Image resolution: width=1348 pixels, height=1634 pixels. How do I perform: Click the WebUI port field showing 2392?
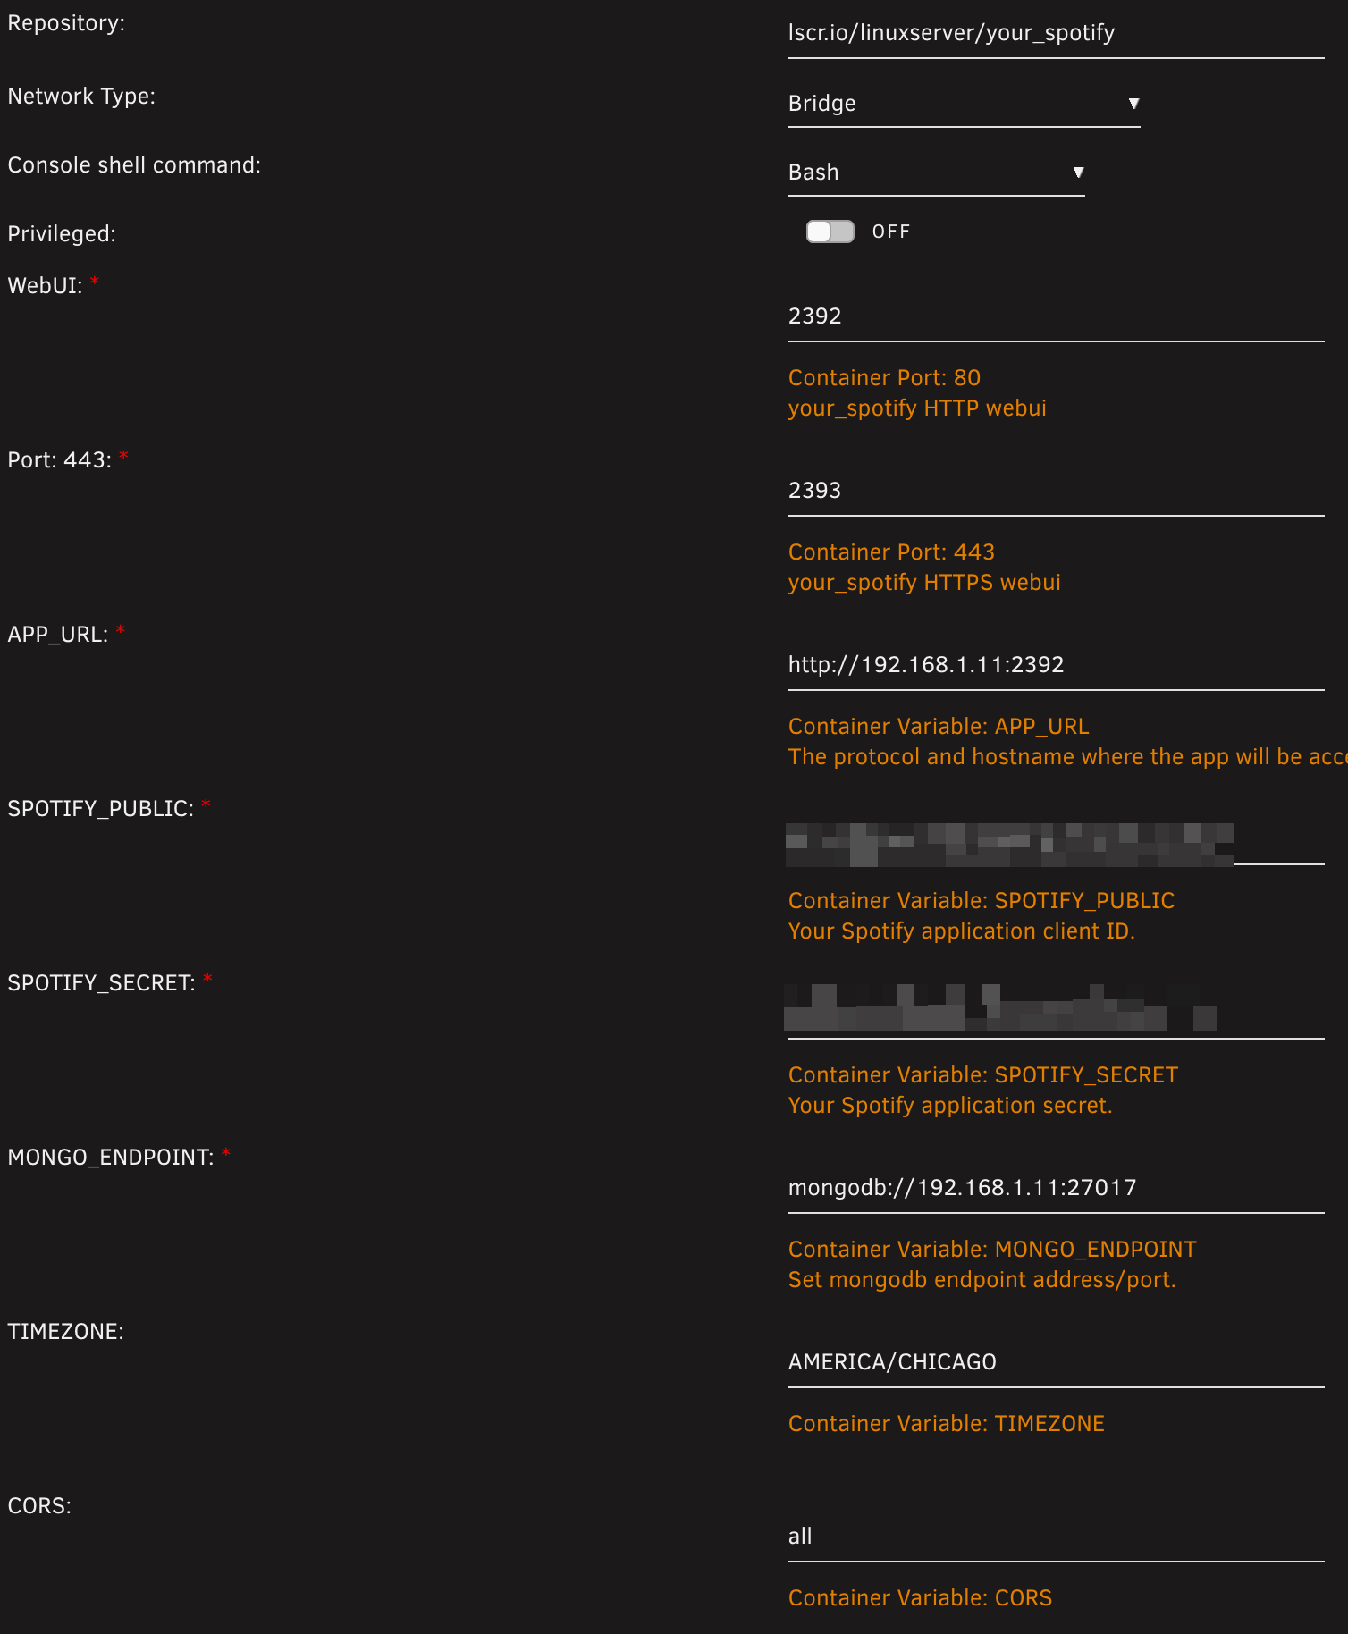(x=1056, y=316)
